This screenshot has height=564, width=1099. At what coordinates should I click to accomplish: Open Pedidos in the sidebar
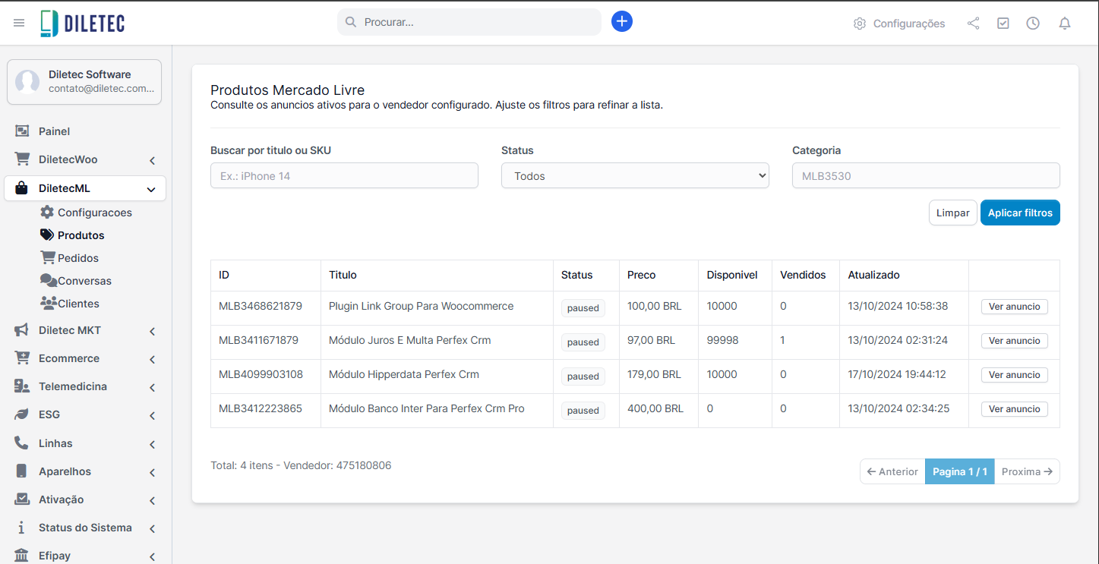tap(77, 258)
